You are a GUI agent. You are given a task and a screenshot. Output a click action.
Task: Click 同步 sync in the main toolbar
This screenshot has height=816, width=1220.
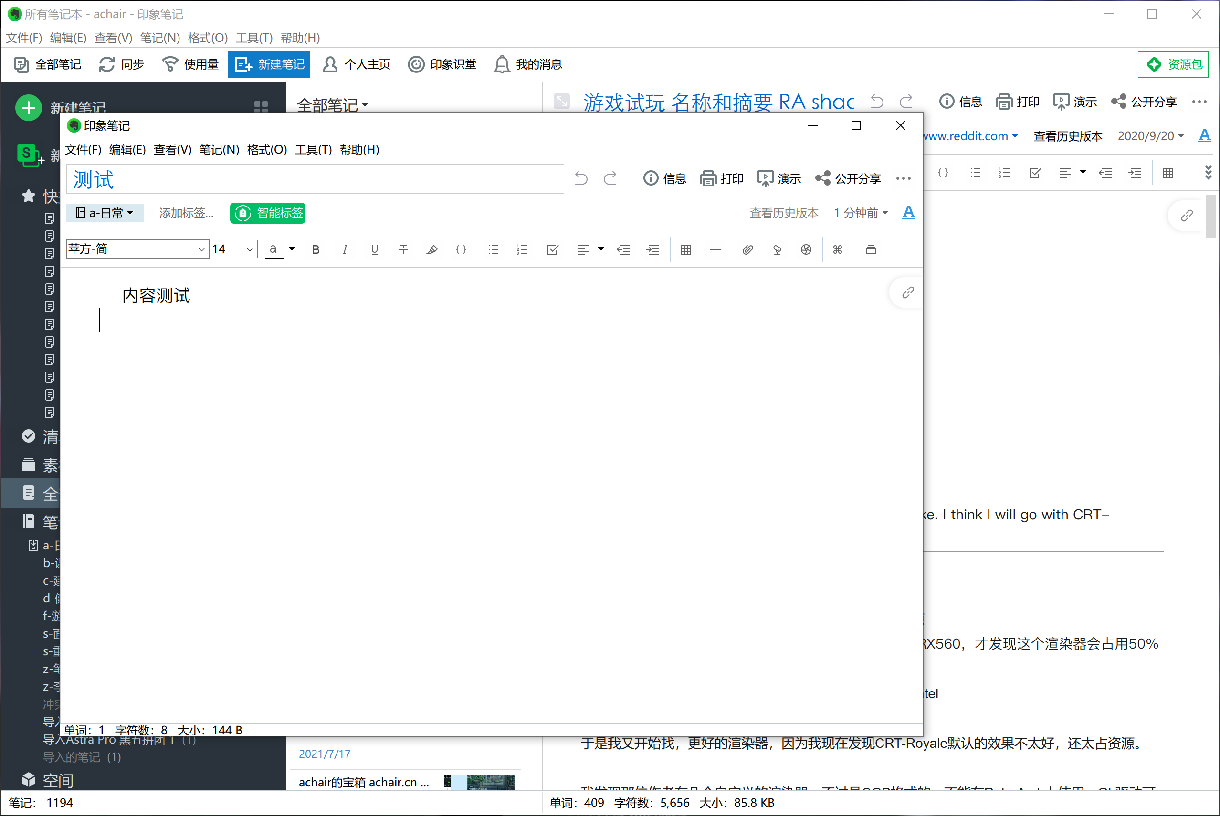121,64
